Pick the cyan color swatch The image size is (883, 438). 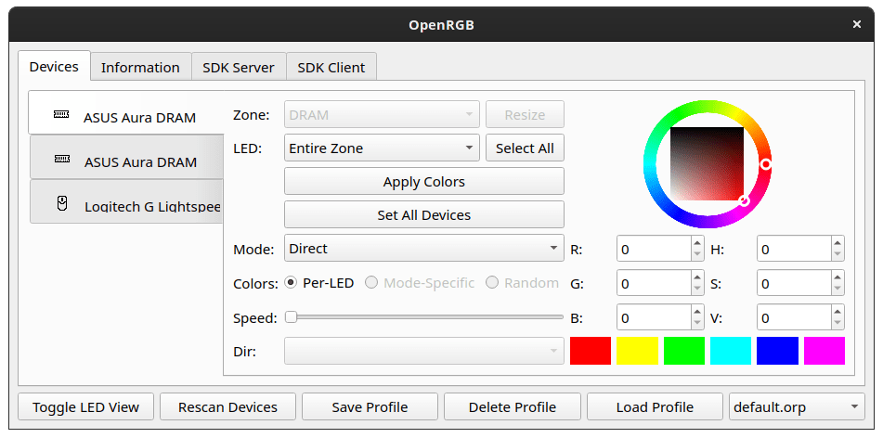pos(731,351)
